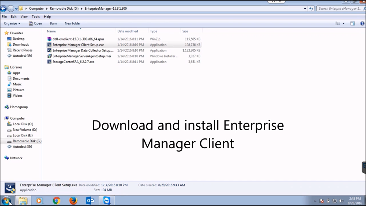Screen dimensions: 366x206
Task: Select the dell-emclient rpm file icon
Action: point(49,39)
